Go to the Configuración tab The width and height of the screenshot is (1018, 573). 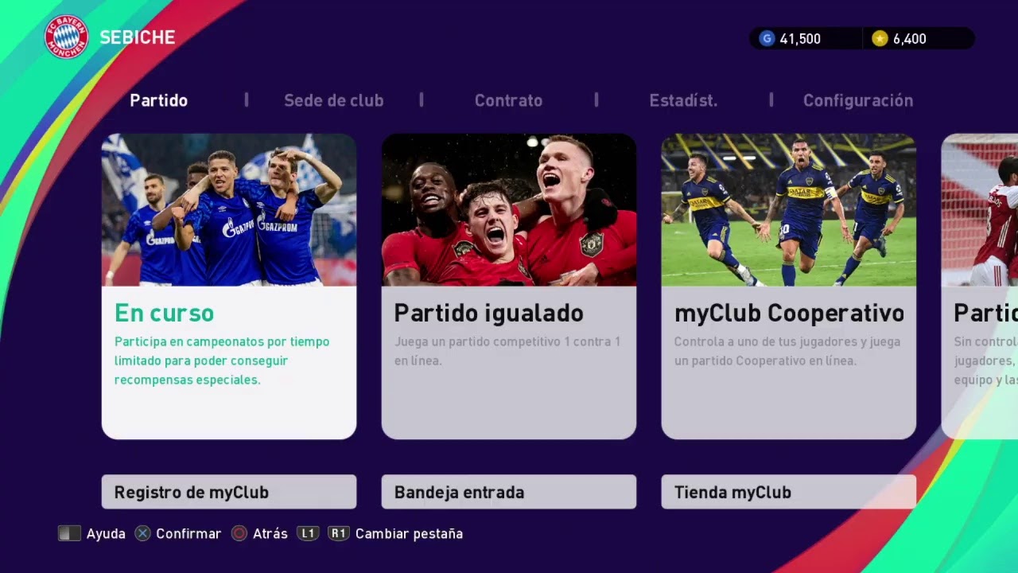pos(858,100)
